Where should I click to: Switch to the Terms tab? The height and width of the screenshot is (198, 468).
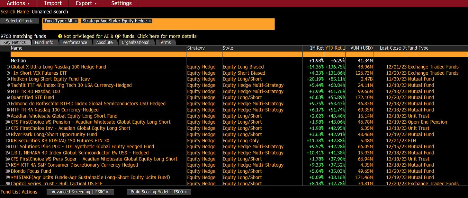[165, 42]
